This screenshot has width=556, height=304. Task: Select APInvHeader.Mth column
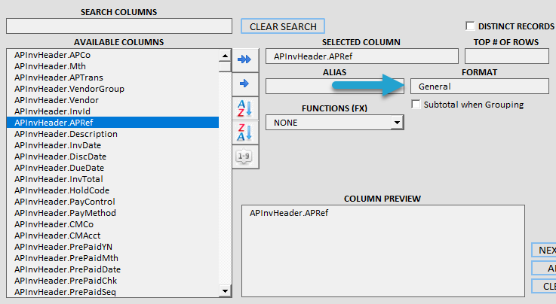112,66
